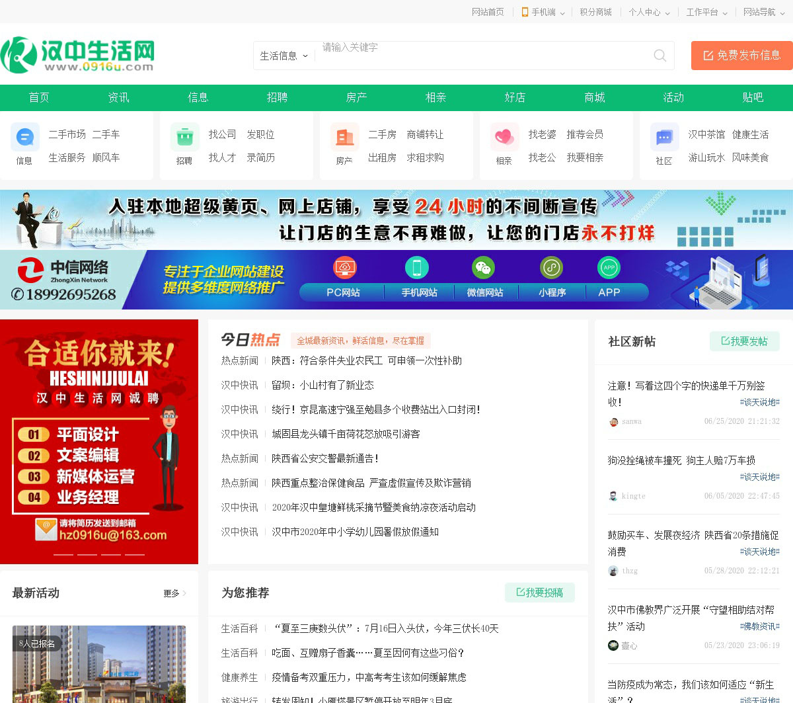793x703 pixels.
Task: Click the pink 相亲 heart icon
Action: 504,138
